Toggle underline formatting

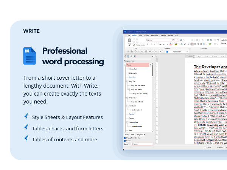point(154,44)
